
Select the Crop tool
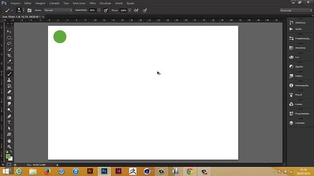point(9,55)
